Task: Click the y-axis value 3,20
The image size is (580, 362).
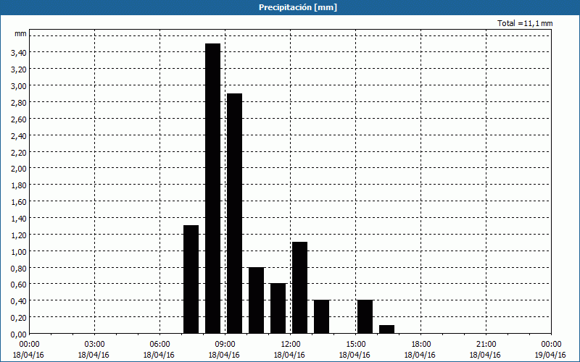Action: [x=19, y=70]
